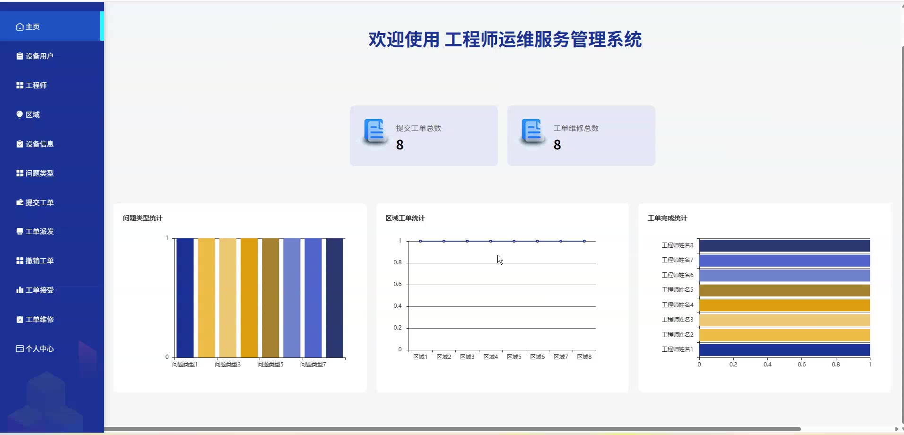
Task: Click the 区域1 x-axis label
Action: 420,357
